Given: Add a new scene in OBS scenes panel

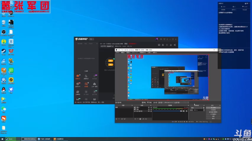Looking at the screenshot, I should tap(116, 119).
